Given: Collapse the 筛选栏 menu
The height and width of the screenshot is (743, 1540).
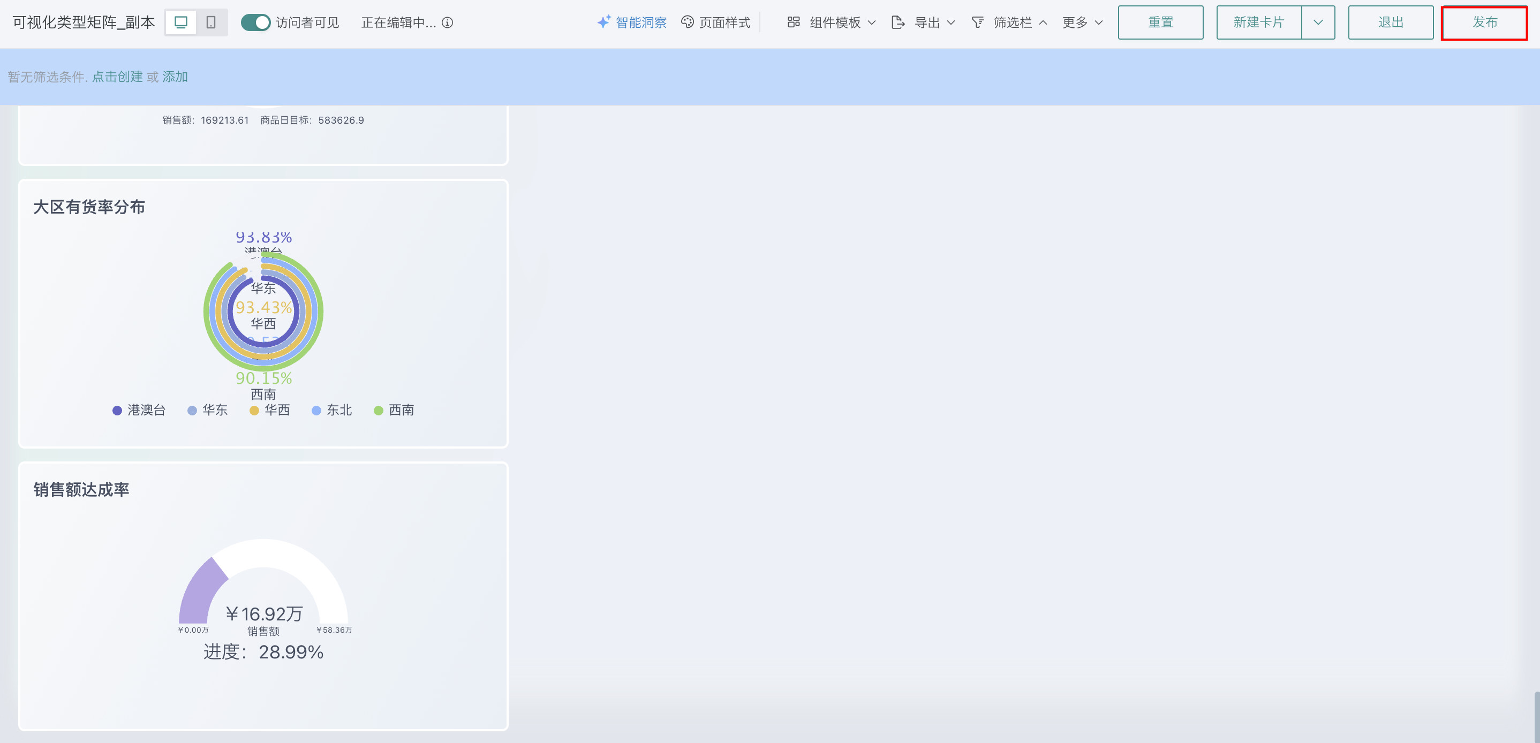Looking at the screenshot, I should coord(1043,22).
